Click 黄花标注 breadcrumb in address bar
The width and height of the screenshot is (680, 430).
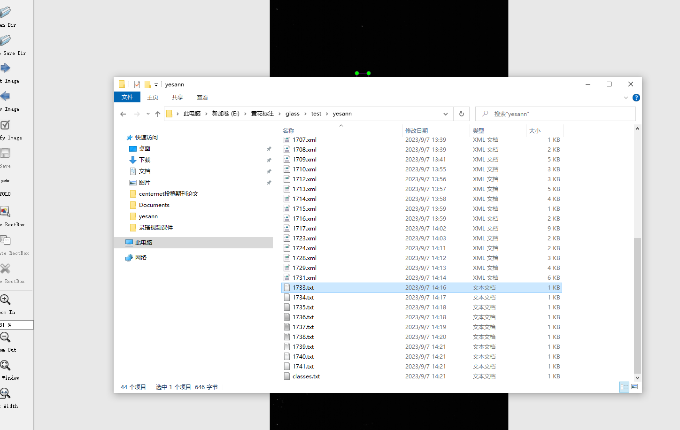tap(263, 114)
